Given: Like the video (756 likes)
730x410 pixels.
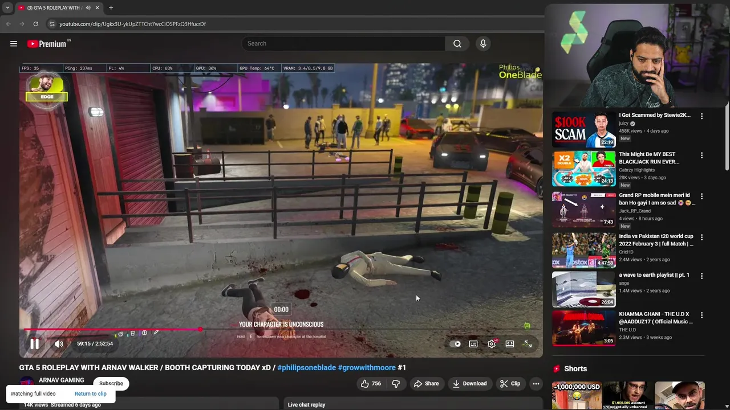Looking at the screenshot, I should click(x=370, y=384).
